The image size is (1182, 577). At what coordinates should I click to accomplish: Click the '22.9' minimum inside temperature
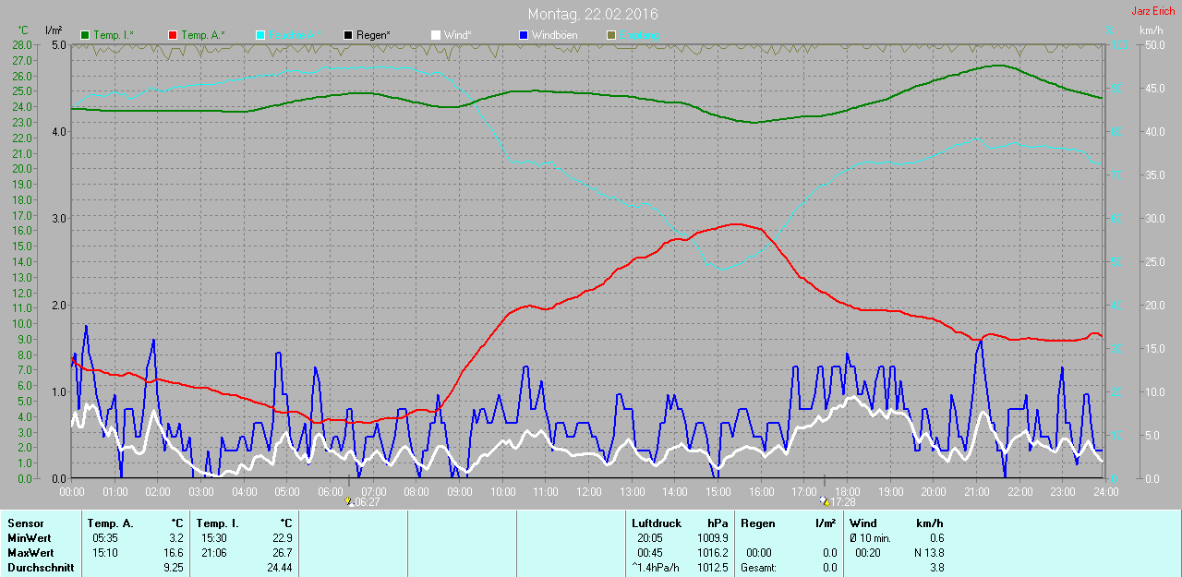click(x=282, y=538)
